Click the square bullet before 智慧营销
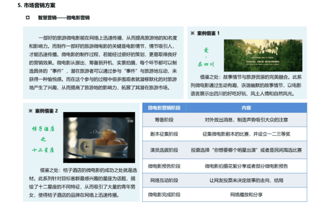 click(x=27, y=17)
